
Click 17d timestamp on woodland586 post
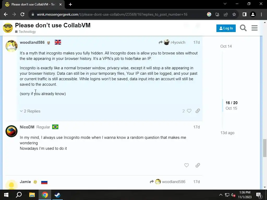[197, 42]
